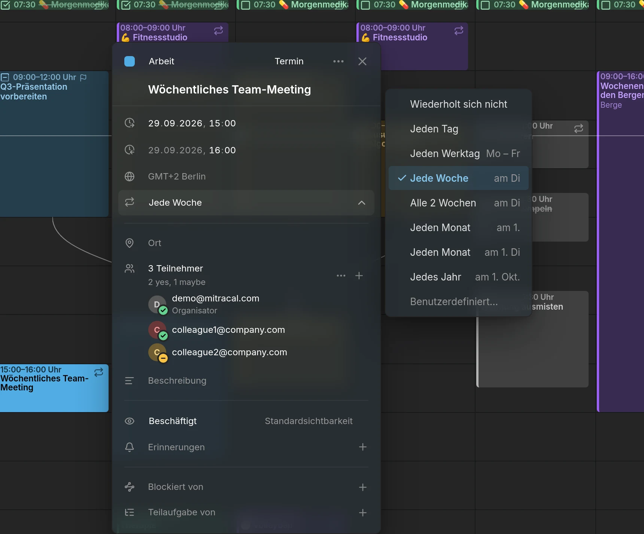Open the Standardsichtbarkeit visibility dropdown
This screenshot has height=534, width=644.
[309, 421]
